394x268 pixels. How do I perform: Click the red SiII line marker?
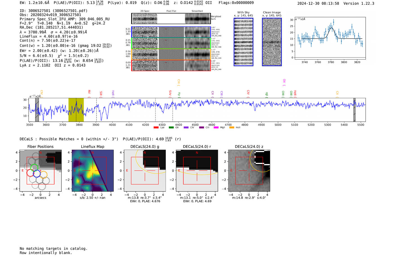click(x=101, y=94)
